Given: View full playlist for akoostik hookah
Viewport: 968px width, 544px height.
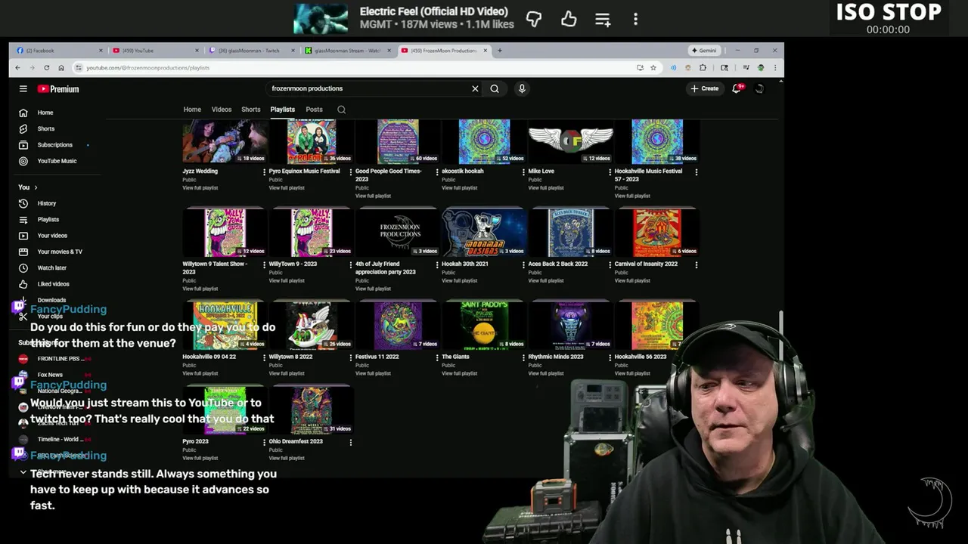Looking at the screenshot, I should 459,188.
